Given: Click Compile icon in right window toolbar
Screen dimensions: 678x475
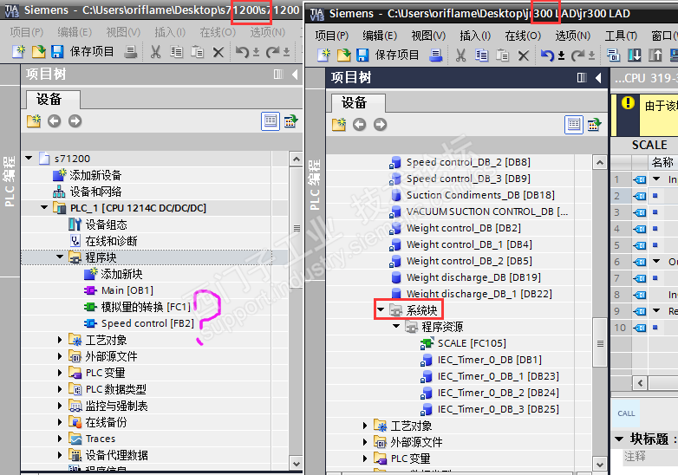Looking at the screenshot, I should (613, 55).
